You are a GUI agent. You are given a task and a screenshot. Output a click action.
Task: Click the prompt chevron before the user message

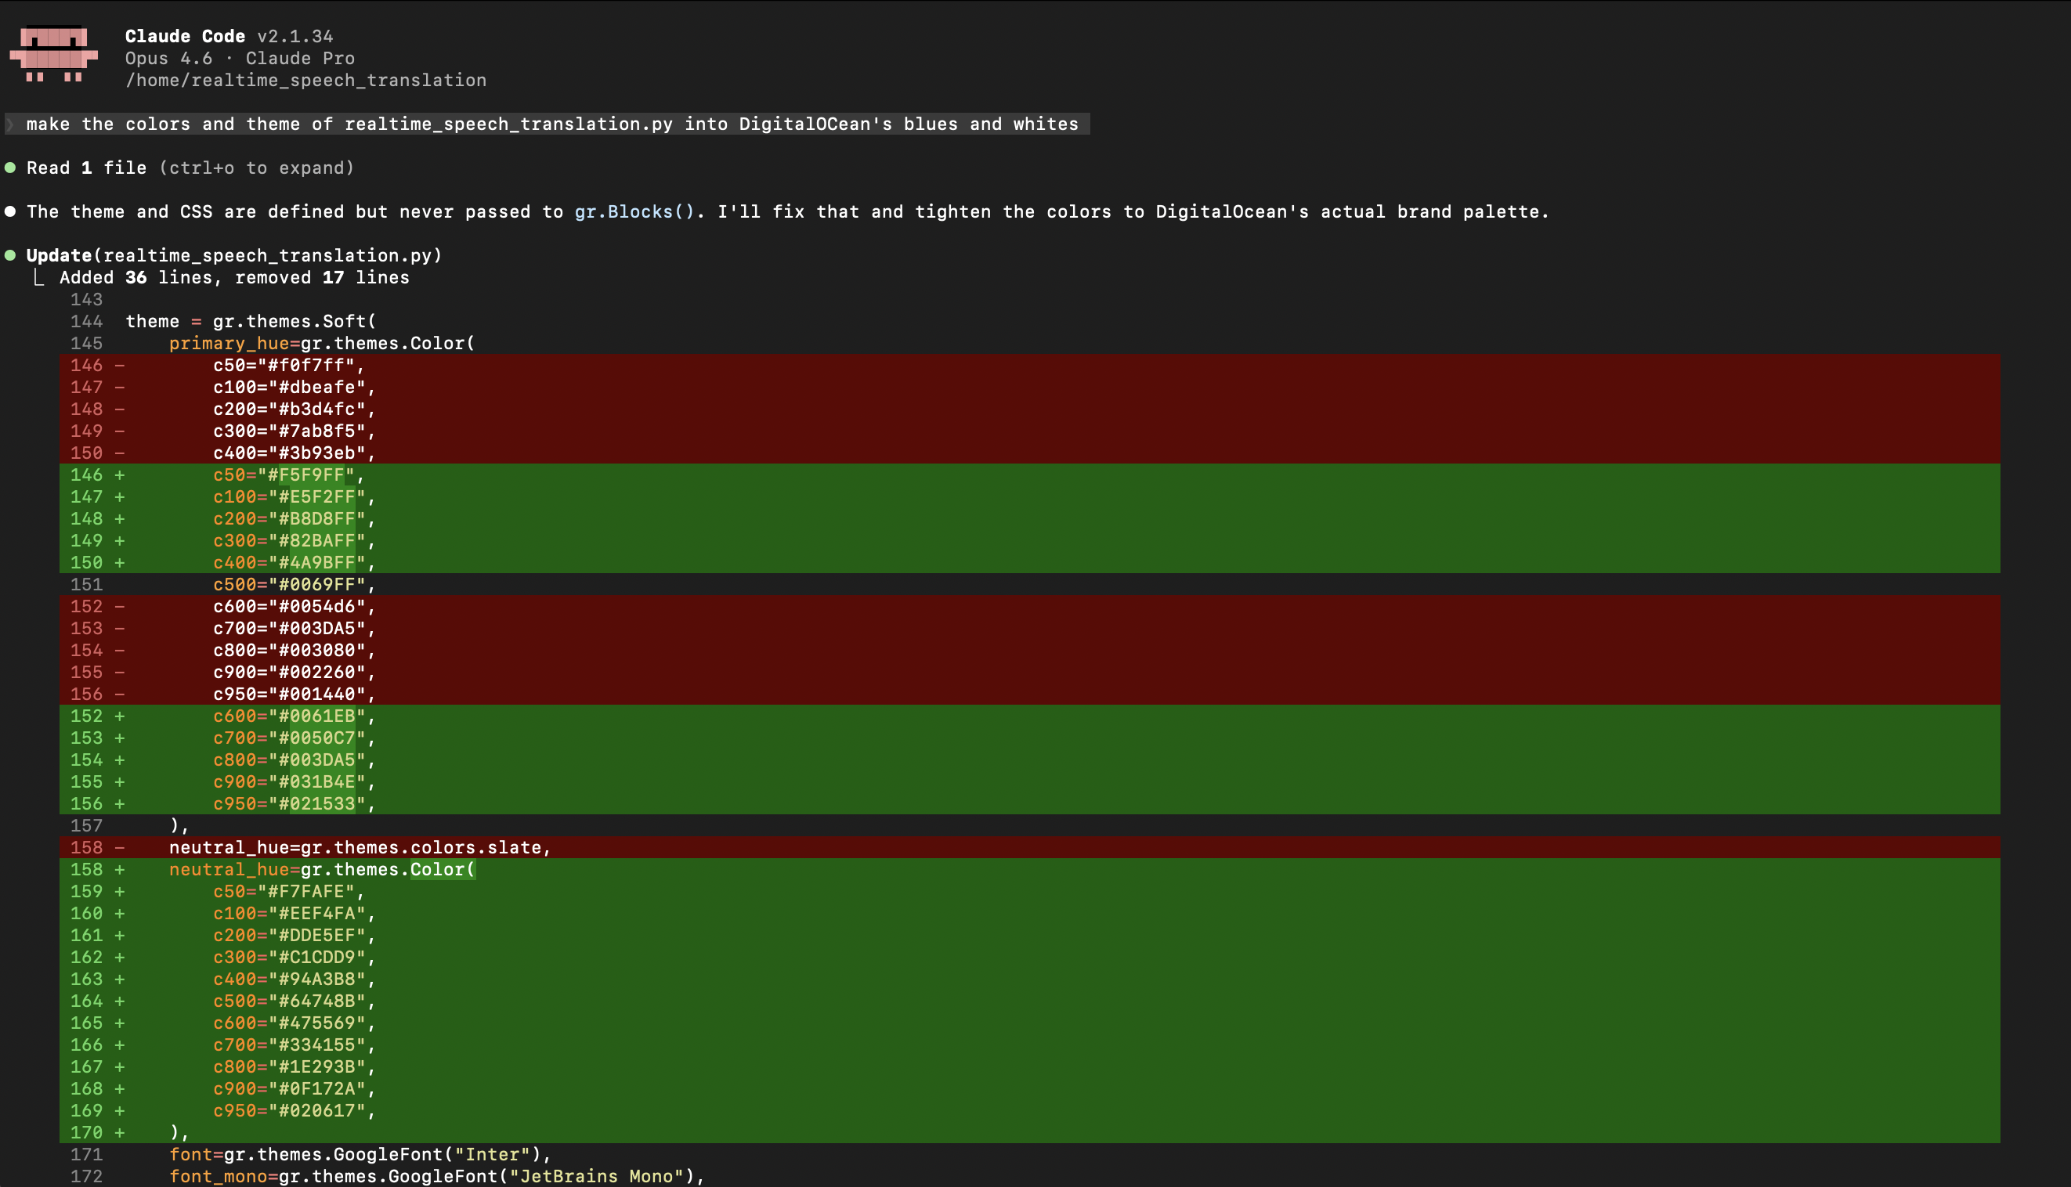point(11,124)
